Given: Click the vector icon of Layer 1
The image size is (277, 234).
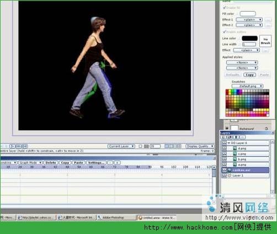Looking at the screenshot, I should (x=230, y=175).
